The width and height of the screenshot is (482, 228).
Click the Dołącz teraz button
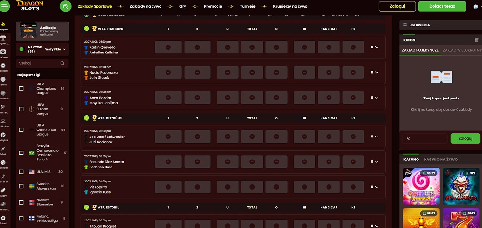click(x=446, y=6)
